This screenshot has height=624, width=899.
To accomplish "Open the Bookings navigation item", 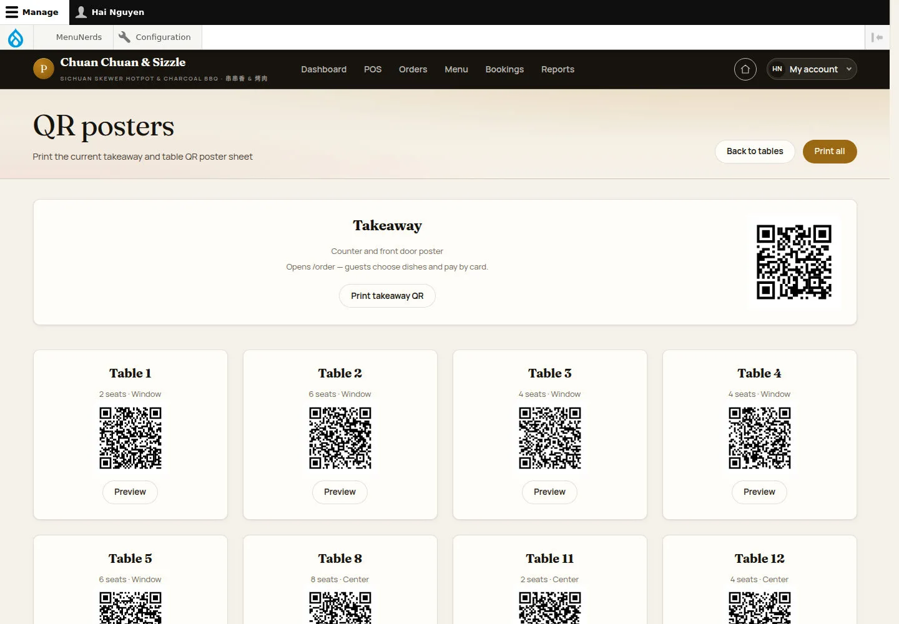I will 504,69.
